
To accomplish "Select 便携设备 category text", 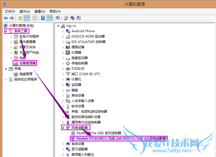I will pos(78,47).
